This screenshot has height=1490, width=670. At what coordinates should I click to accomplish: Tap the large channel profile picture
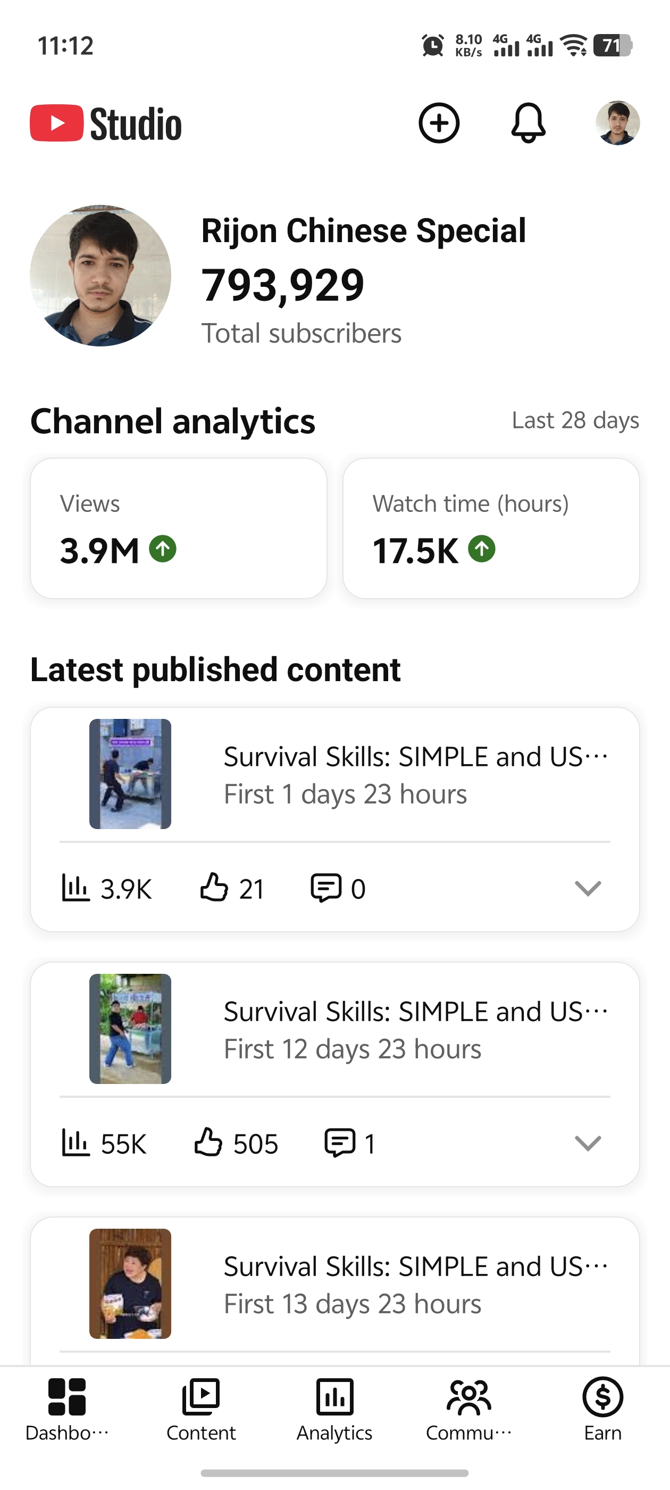(100, 276)
